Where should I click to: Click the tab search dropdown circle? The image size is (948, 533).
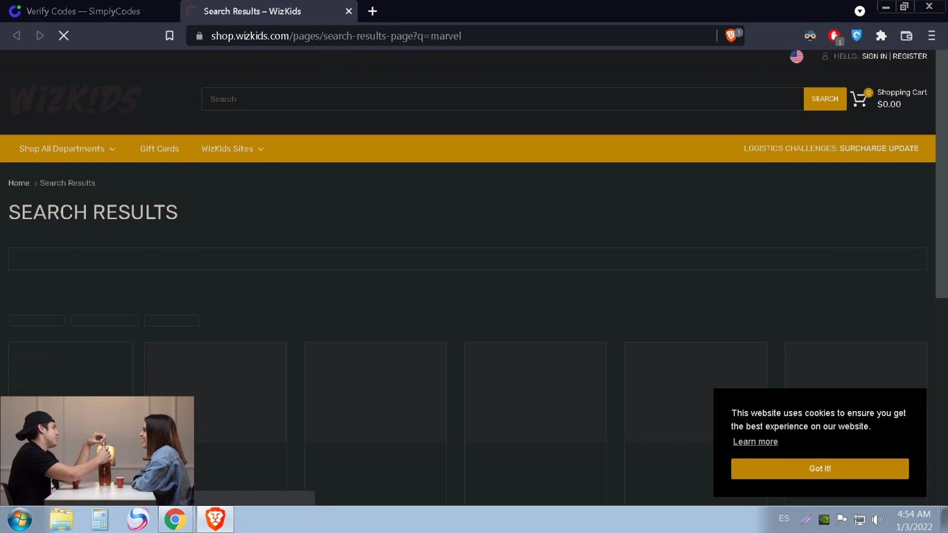coord(860,11)
